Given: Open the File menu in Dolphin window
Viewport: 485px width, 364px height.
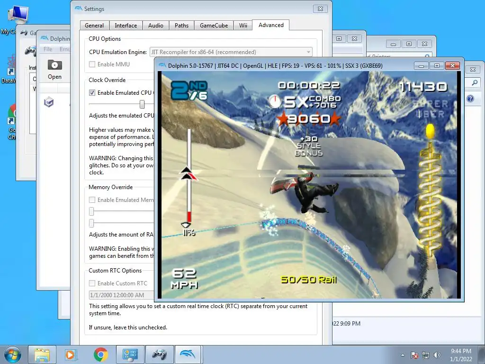Looking at the screenshot, I should tap(48, 49).
